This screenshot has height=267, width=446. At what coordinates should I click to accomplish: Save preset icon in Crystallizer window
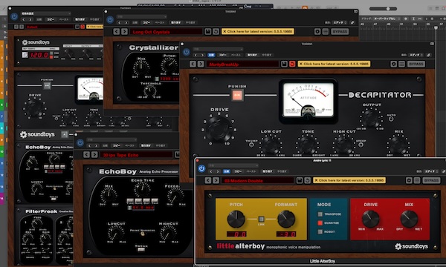point(208,31)
